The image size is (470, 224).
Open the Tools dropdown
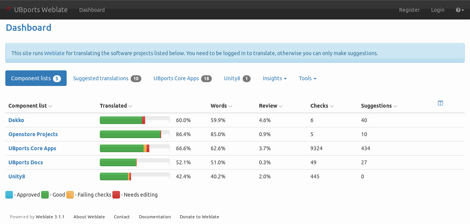(307, 78)
